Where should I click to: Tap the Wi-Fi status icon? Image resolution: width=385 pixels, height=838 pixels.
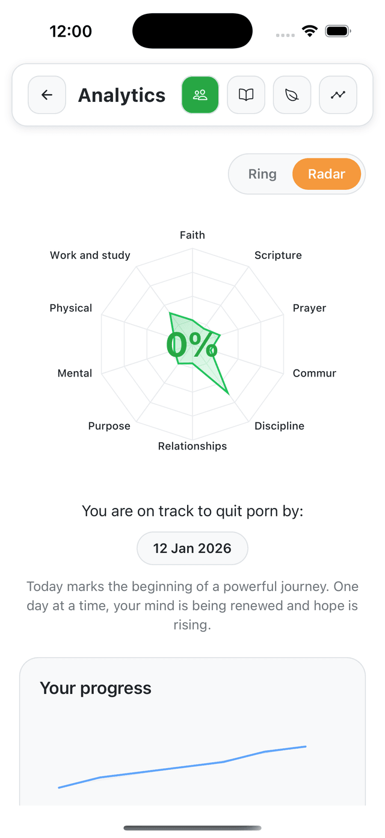coord(310,31)
